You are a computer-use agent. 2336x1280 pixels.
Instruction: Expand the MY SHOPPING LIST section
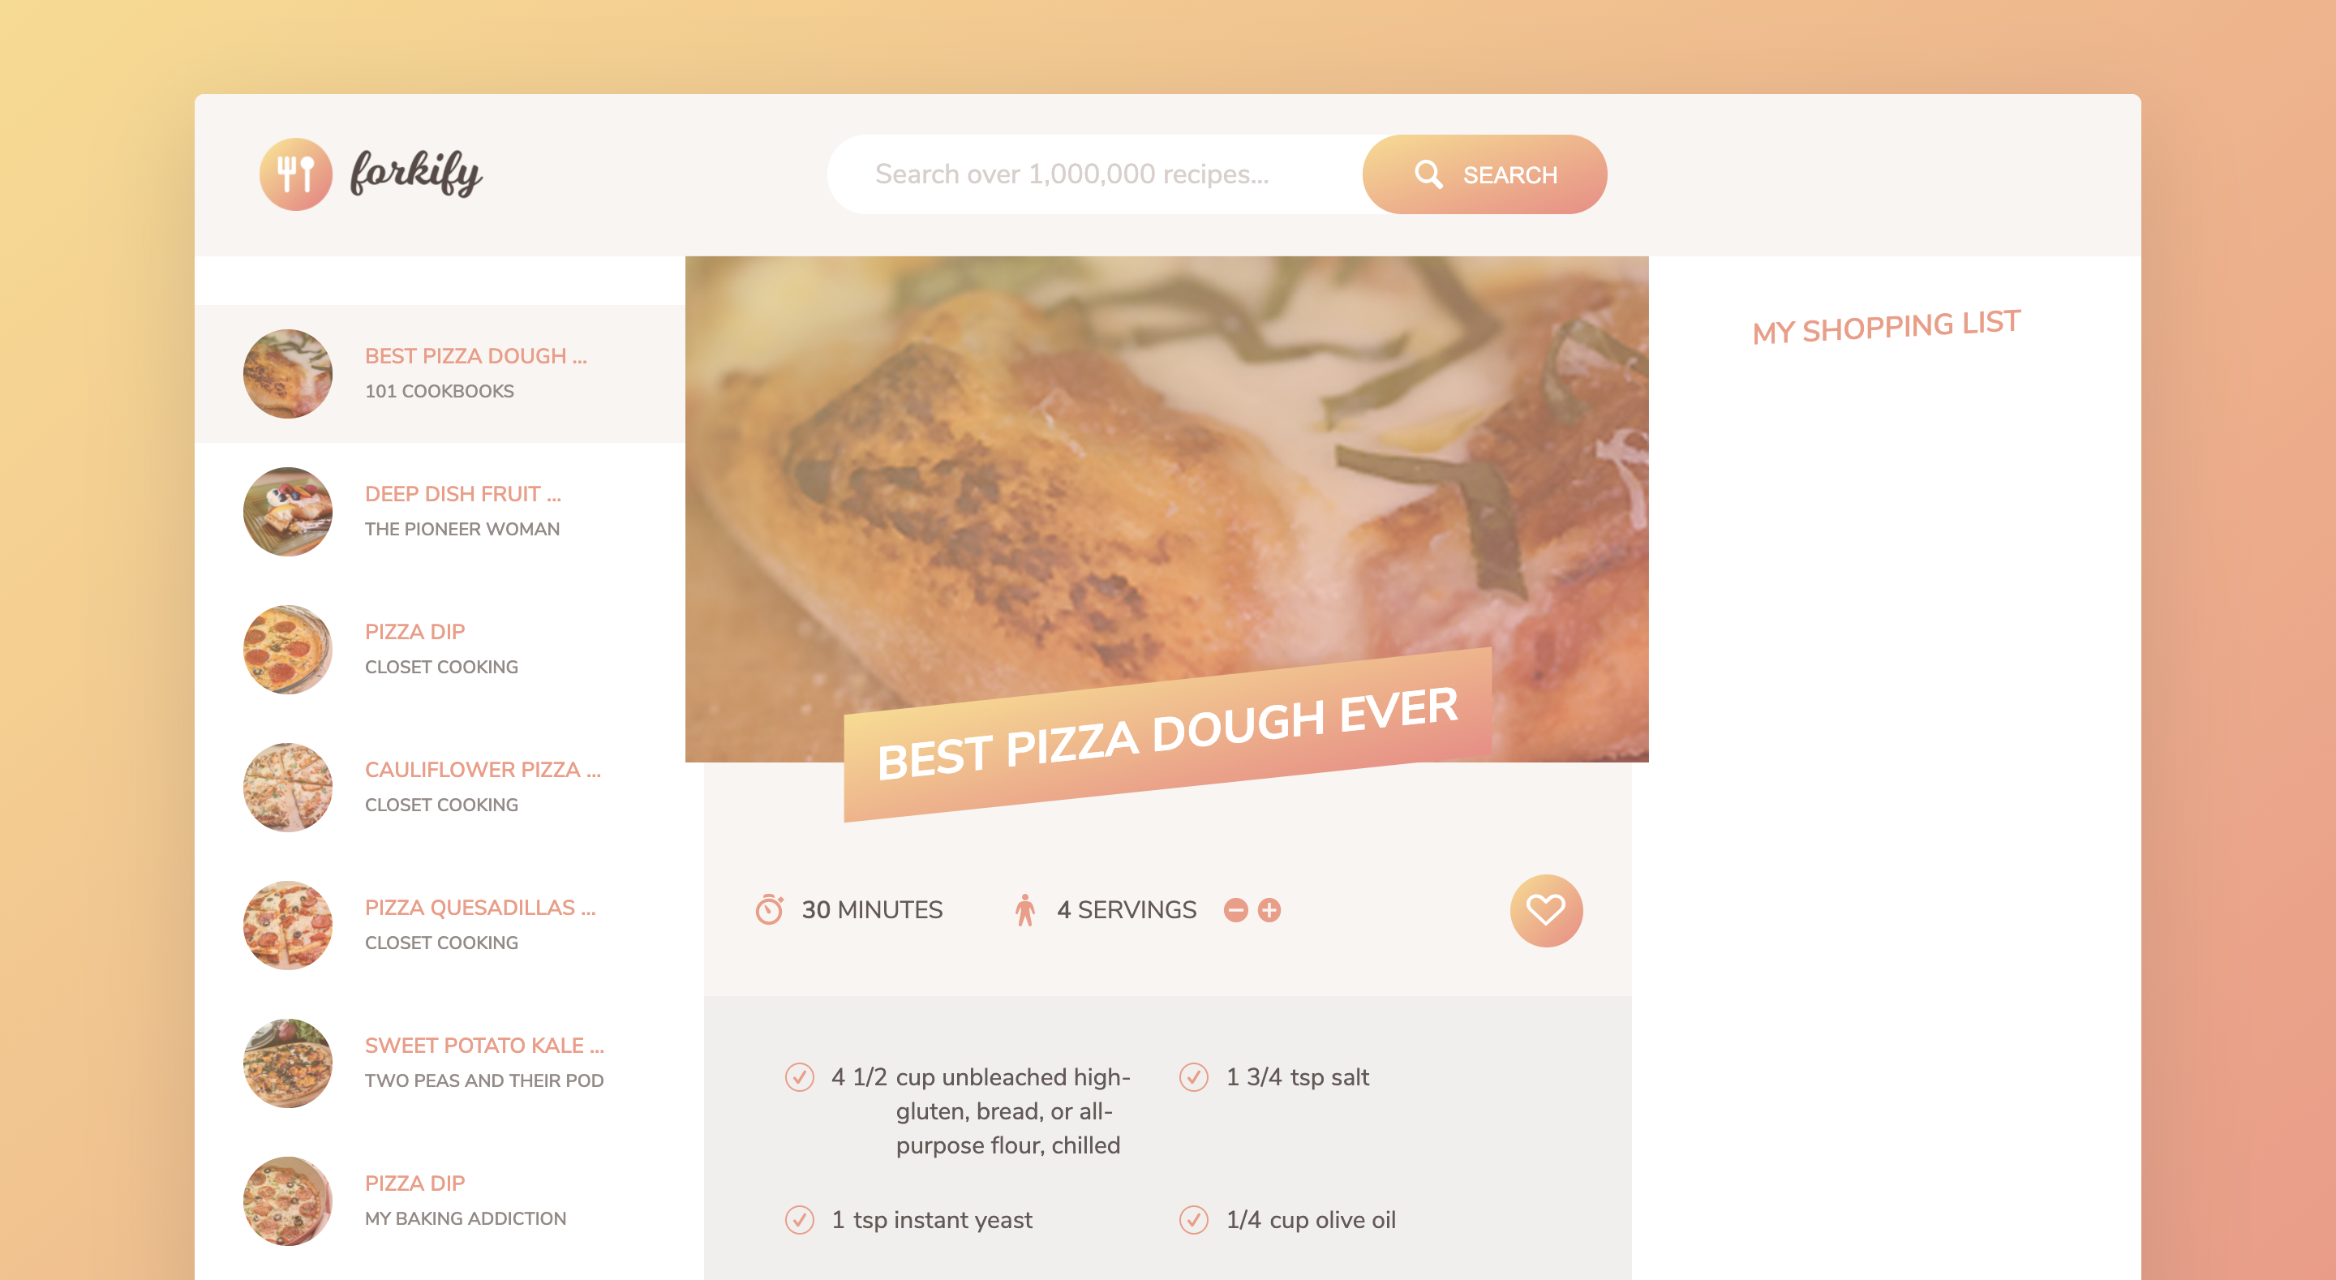[1887, 326]
